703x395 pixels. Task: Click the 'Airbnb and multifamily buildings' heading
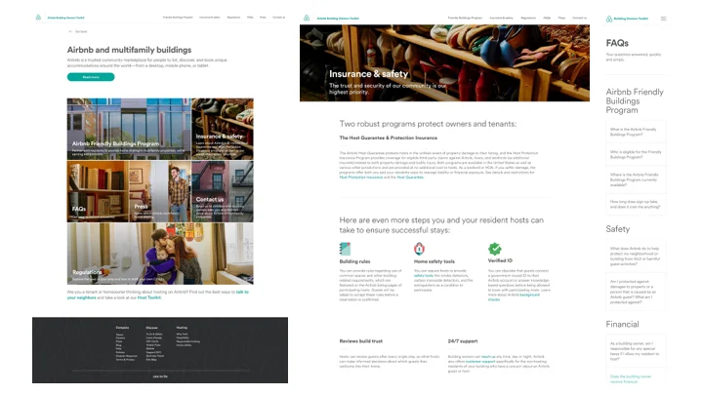click(129, 50)
